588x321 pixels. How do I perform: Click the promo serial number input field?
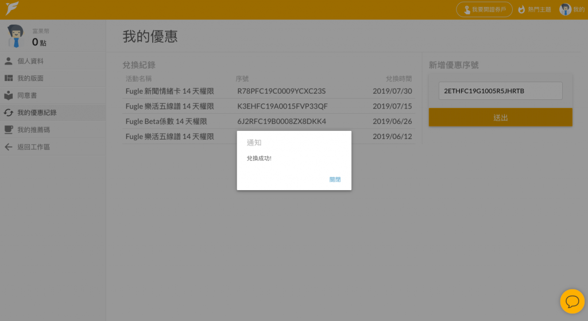tap(500, 91)
